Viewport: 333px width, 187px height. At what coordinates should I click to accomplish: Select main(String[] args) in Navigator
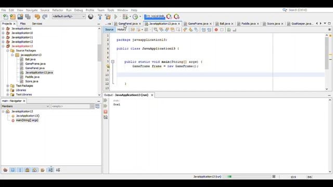click(x=27, y=120)
